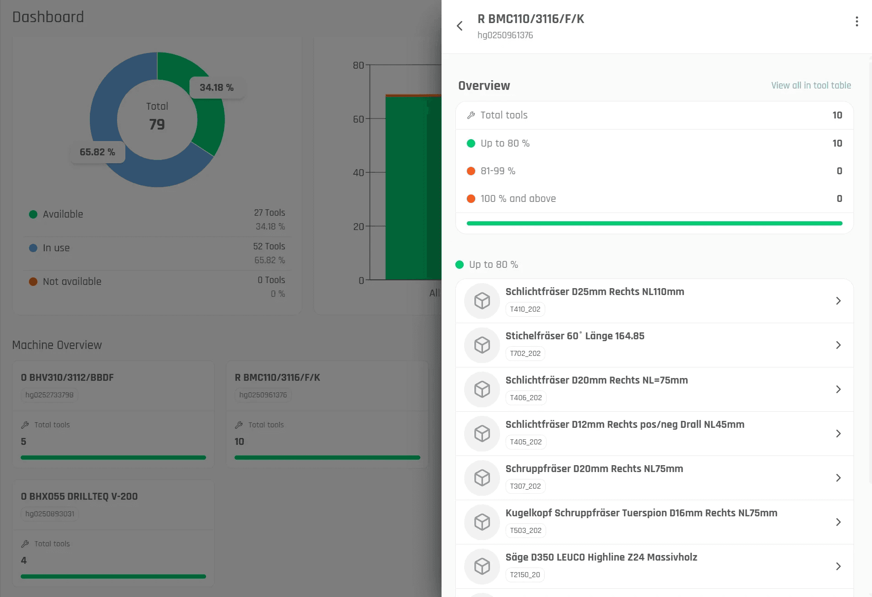Click the T410_202 tool tag
Screen dimensions: 872x597
coord(525,309)
